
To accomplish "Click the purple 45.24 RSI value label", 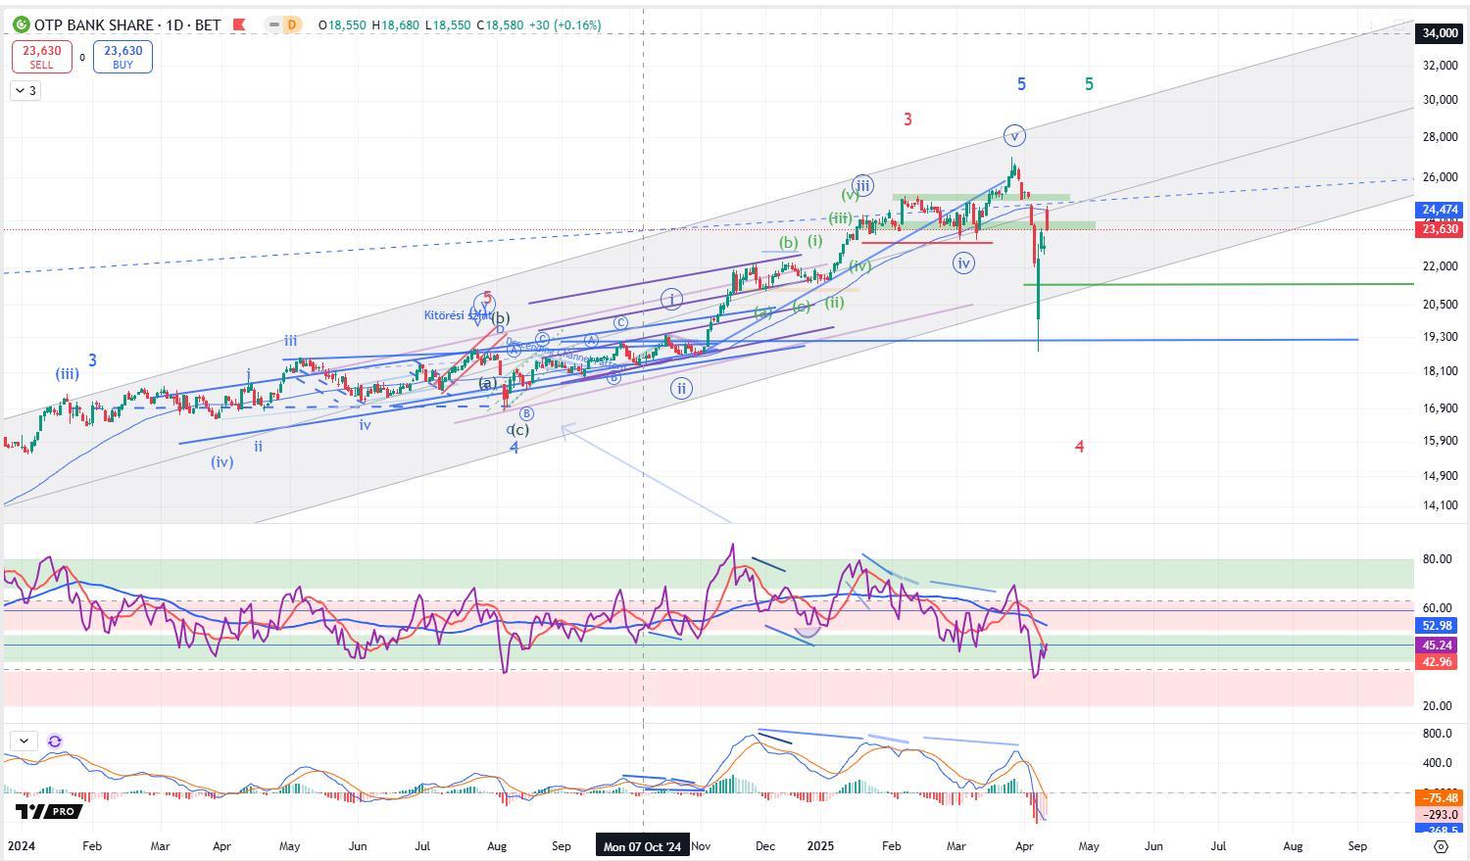I will click(1437, 646).
